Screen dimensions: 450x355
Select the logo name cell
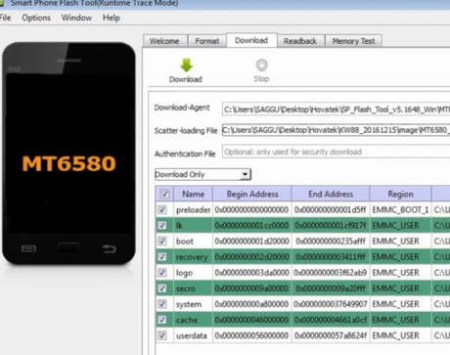[194, 273]
